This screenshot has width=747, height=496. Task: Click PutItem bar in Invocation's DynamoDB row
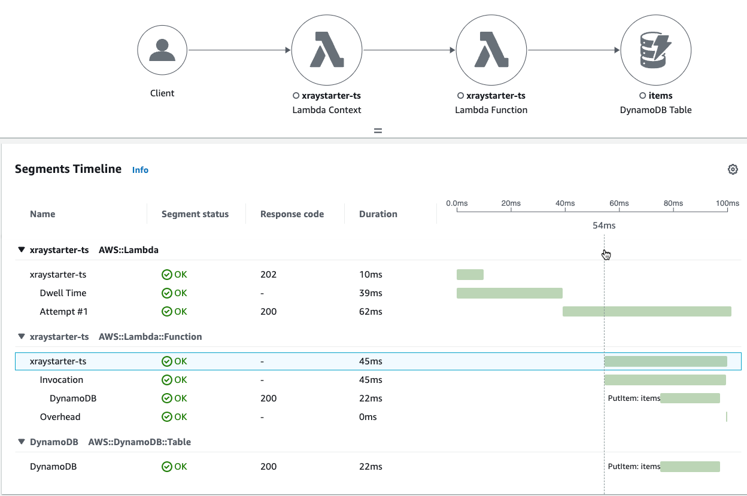click(x=690, y=398)
